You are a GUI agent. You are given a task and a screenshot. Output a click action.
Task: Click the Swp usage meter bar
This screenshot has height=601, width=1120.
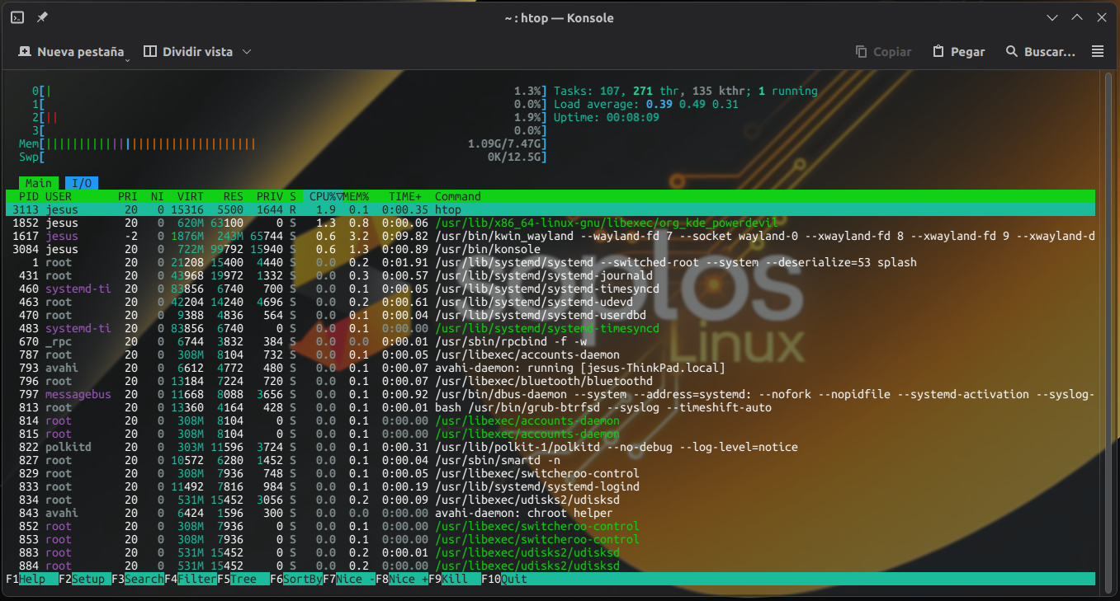(283, 157)
